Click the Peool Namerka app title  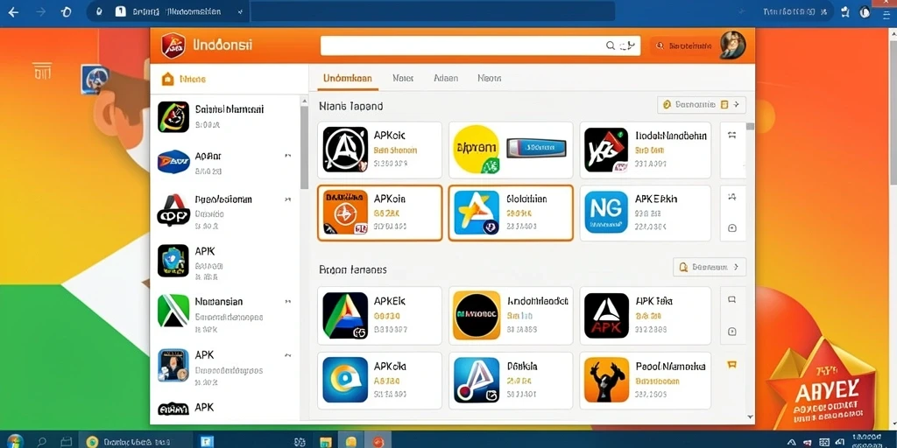pyautogui.click(x=670, y=366)
